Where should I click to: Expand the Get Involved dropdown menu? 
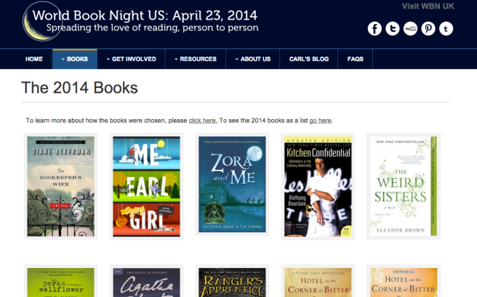131,59
